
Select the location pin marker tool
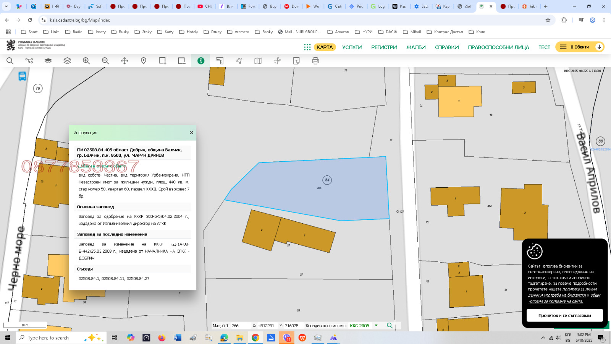pos(144,61)
